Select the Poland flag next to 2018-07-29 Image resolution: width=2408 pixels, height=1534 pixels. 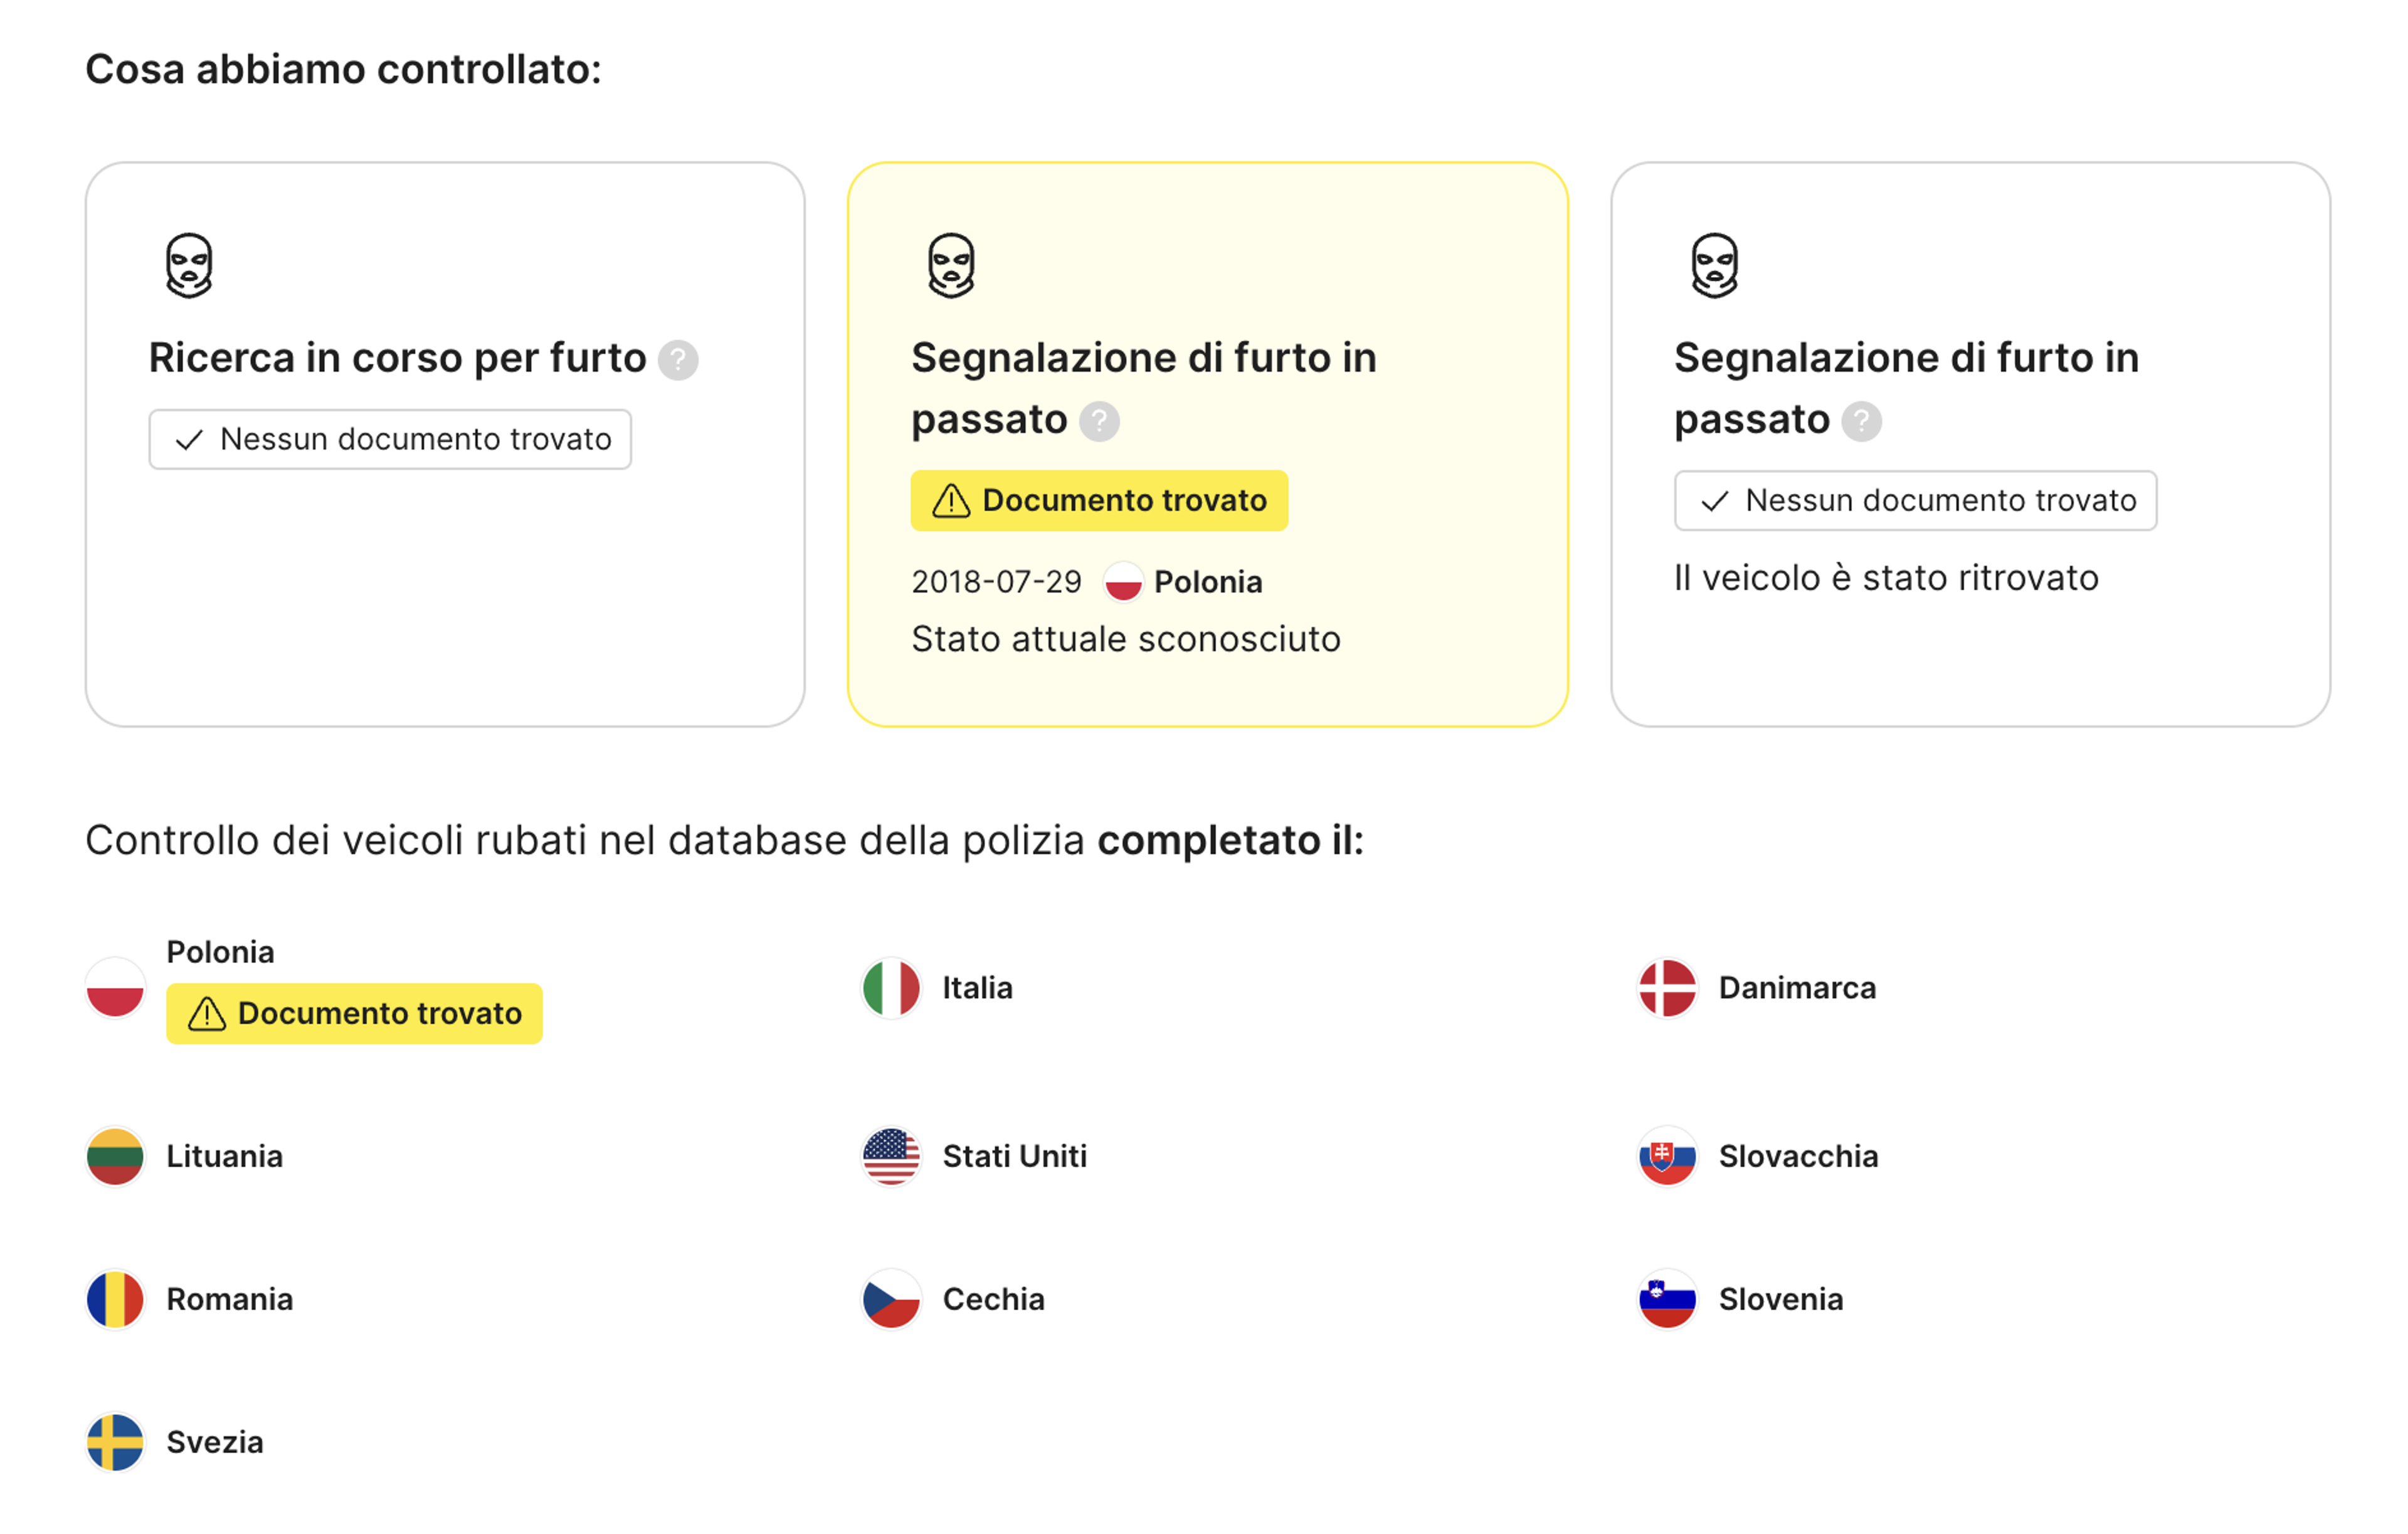(x=1124, y=581)
